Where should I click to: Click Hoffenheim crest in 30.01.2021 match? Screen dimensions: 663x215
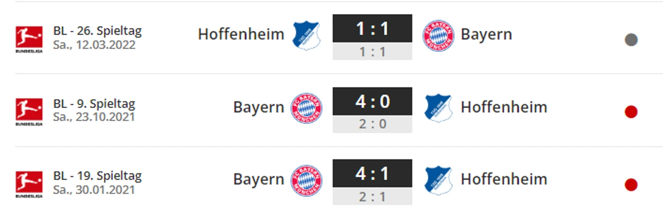point(438,180)
